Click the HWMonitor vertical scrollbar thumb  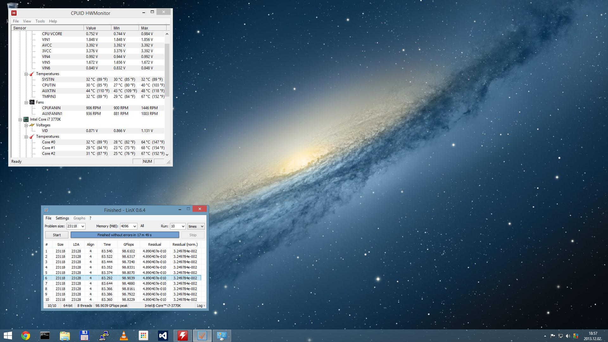tap(167, 70)
